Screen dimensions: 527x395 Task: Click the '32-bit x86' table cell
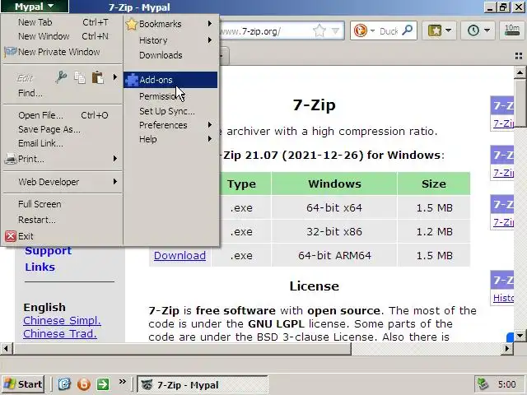pos(334,232)
